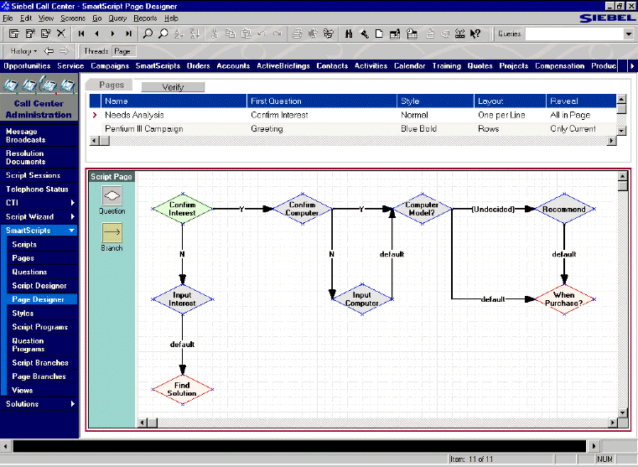Click the delete record X toolbar icon
This screenshot has height=467, width=638.
click(60, 34)
